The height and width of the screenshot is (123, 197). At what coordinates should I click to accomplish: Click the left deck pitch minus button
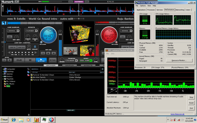pyautogui.click(x=4, y=60)
